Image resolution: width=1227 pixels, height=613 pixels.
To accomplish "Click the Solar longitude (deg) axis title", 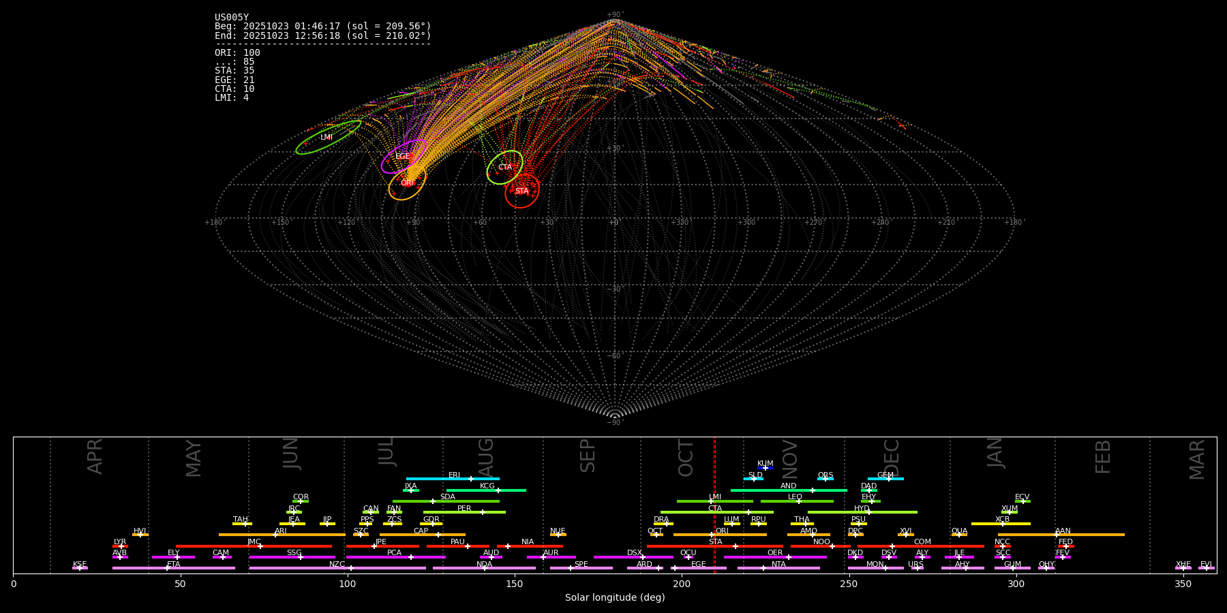I will click(615, 598).
